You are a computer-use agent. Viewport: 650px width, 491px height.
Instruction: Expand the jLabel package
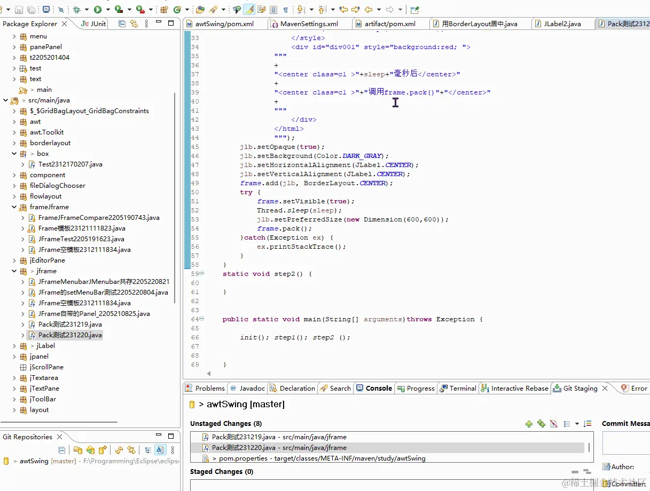tap(14, 346)
